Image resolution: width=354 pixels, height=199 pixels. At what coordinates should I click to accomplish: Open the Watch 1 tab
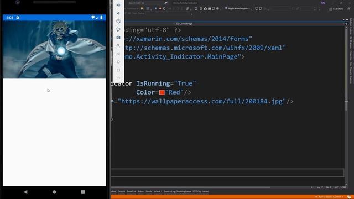(x=158, y=192)
